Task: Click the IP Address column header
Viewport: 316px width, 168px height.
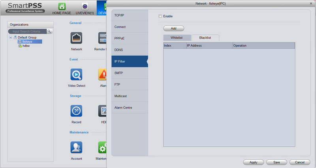Action: tap(210, 45)
